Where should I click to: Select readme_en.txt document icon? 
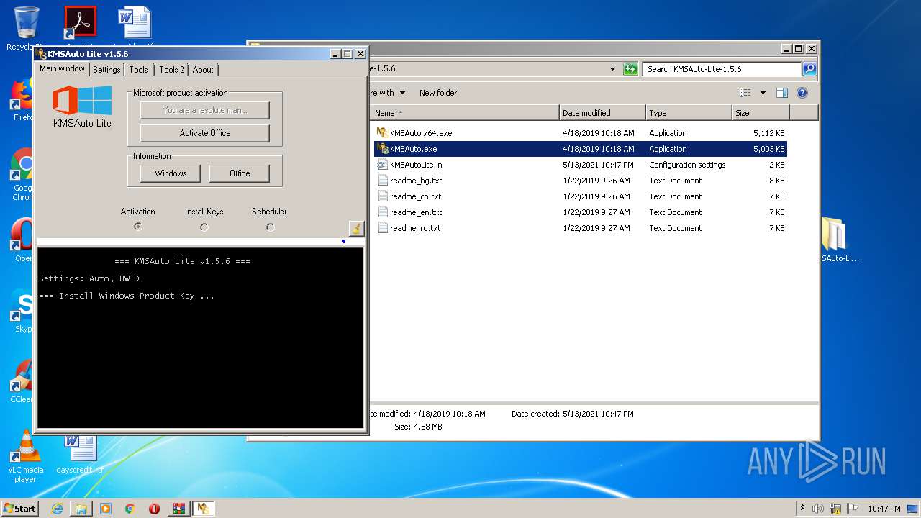(x=382, y=212)
